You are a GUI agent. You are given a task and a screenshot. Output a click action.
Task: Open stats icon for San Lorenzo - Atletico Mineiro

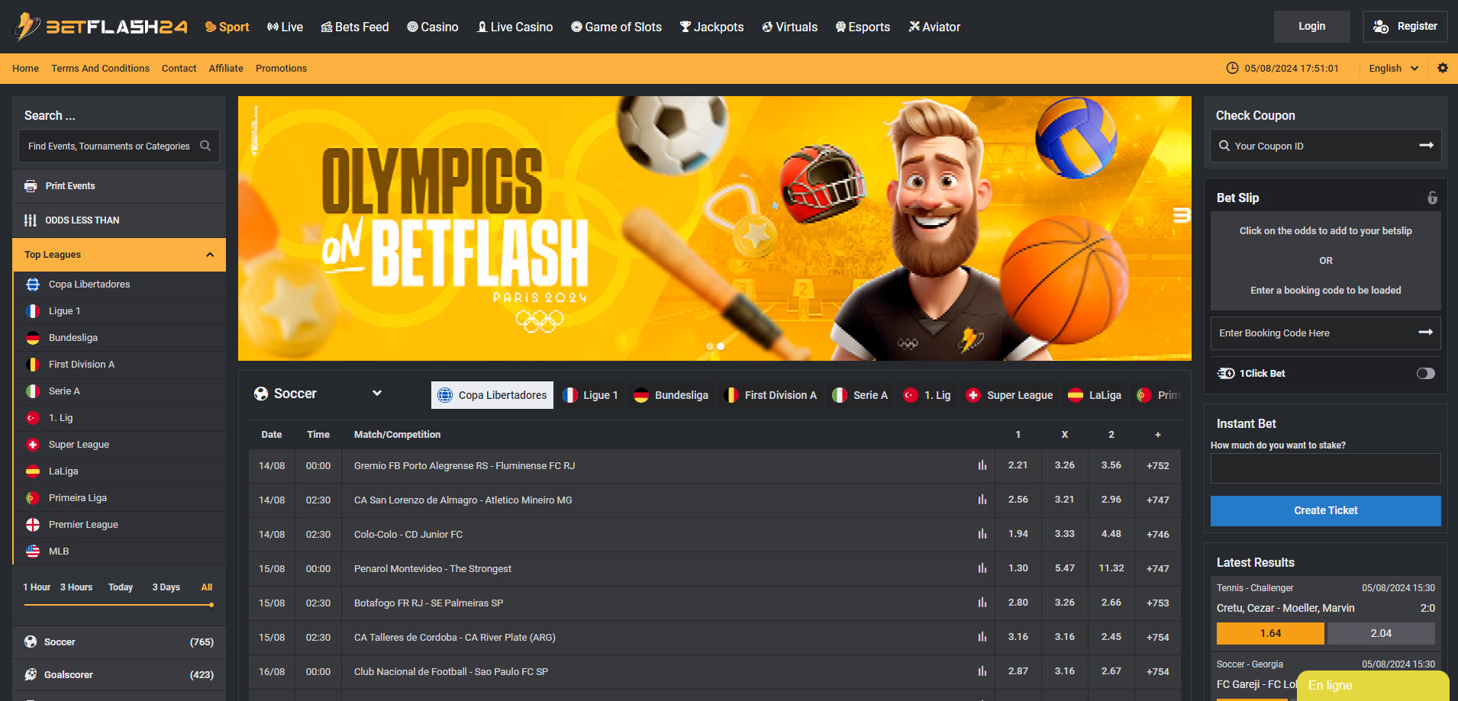pyautogui.click(x=982, y=500)
